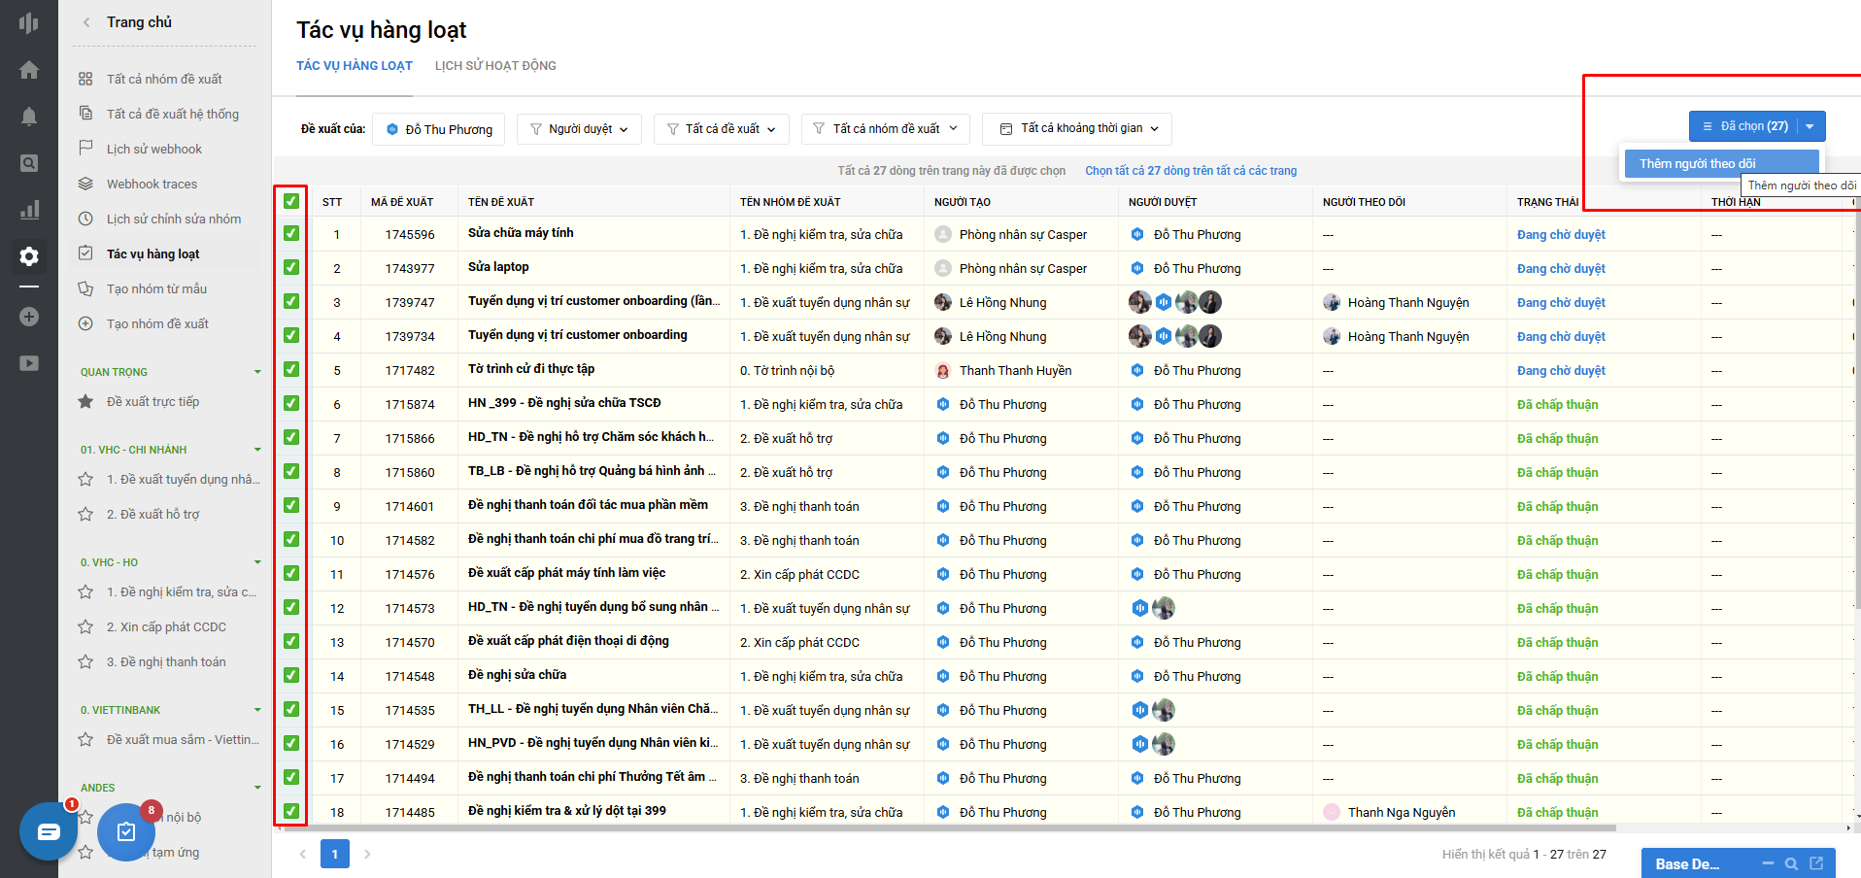Viewport: 1861px width, 878px height.
Task: Star the "2. Đề xuất hỗ trợ" group
Action: click(85, 515)
